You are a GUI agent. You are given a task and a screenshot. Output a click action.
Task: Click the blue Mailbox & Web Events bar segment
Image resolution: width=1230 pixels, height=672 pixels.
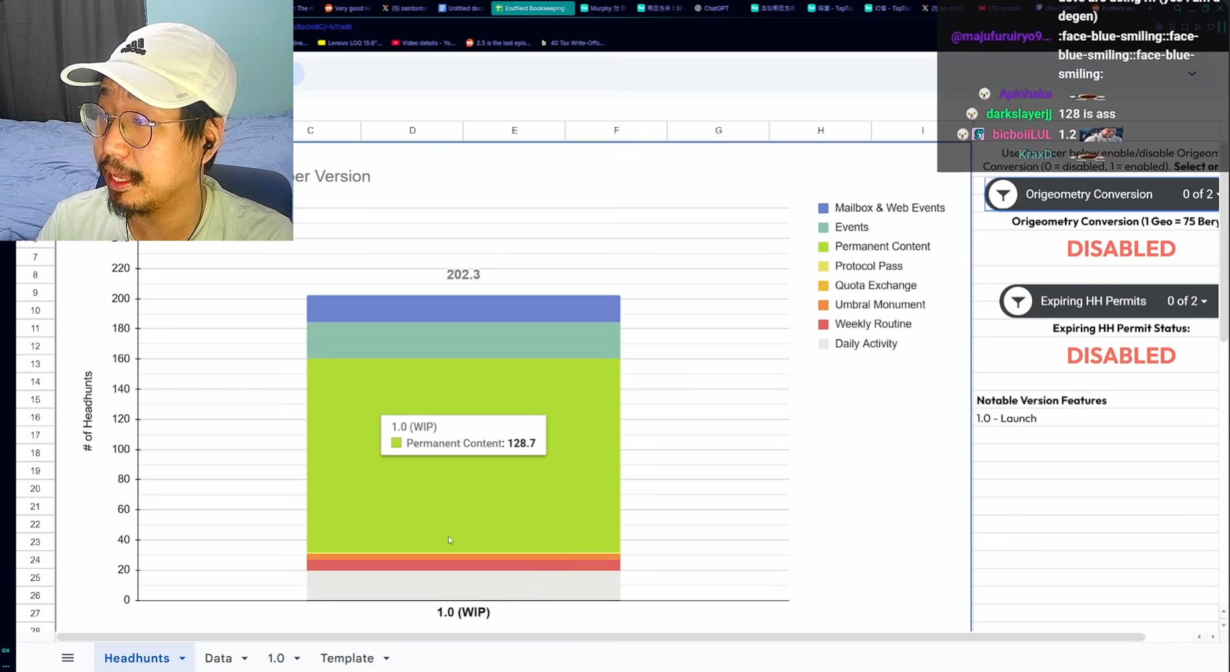(x=463, y=309)
